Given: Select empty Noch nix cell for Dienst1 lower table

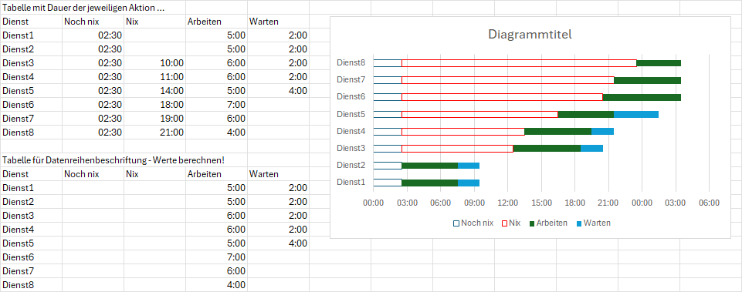Looking at the screenshot, I should (93, 188).
